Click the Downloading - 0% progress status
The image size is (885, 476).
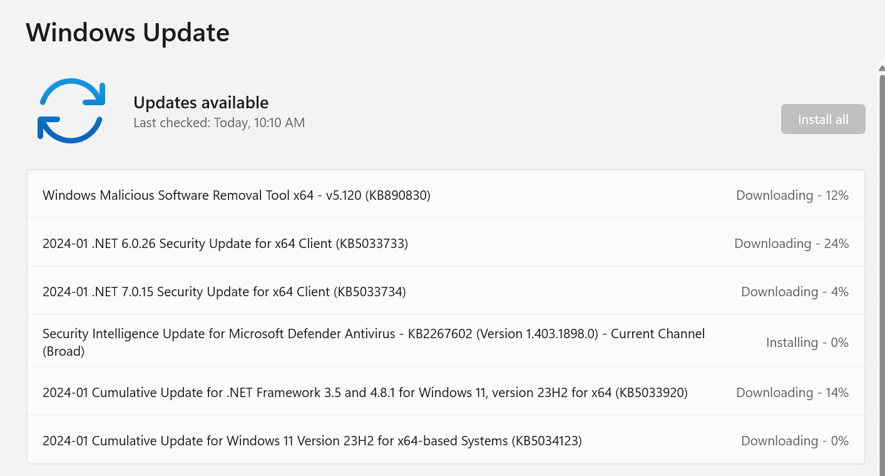(795, 441)
